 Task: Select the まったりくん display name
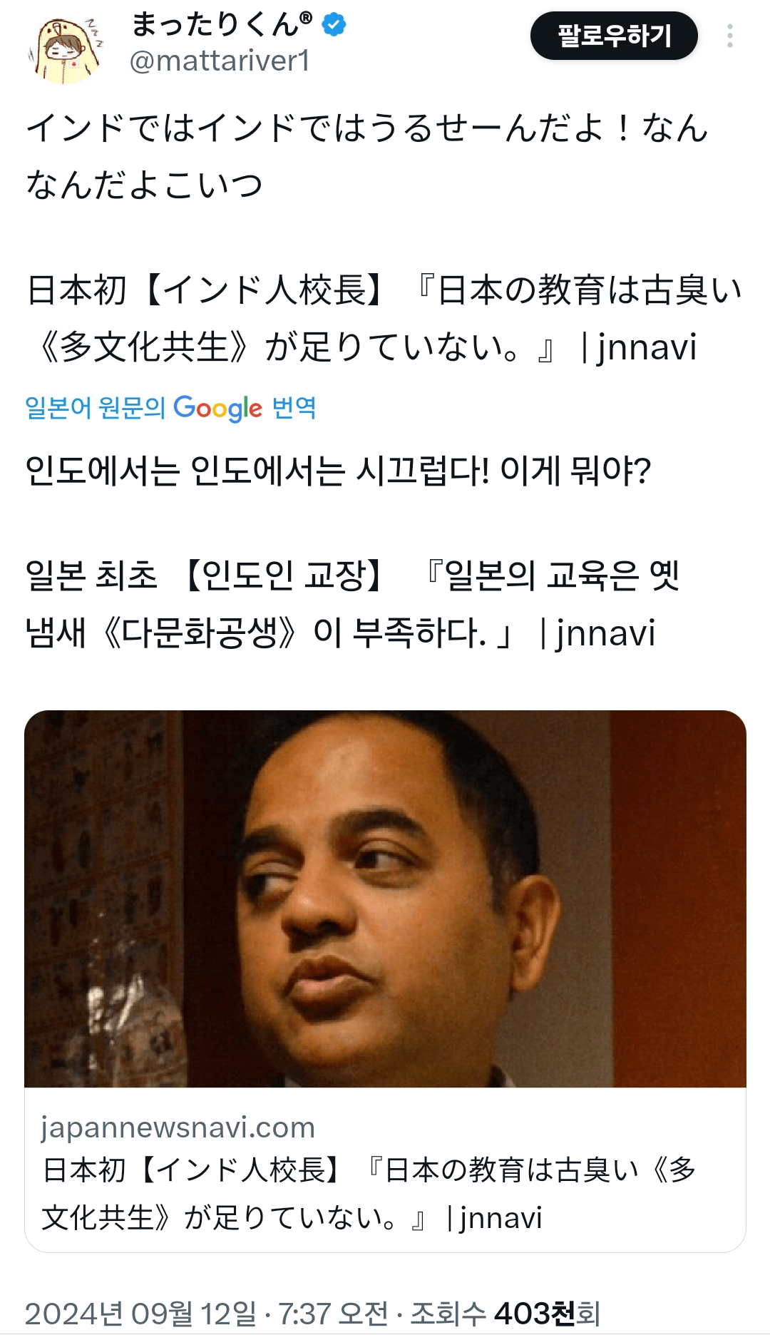(222, 25)
